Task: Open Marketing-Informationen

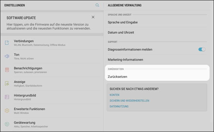Action: coord(157,60)
